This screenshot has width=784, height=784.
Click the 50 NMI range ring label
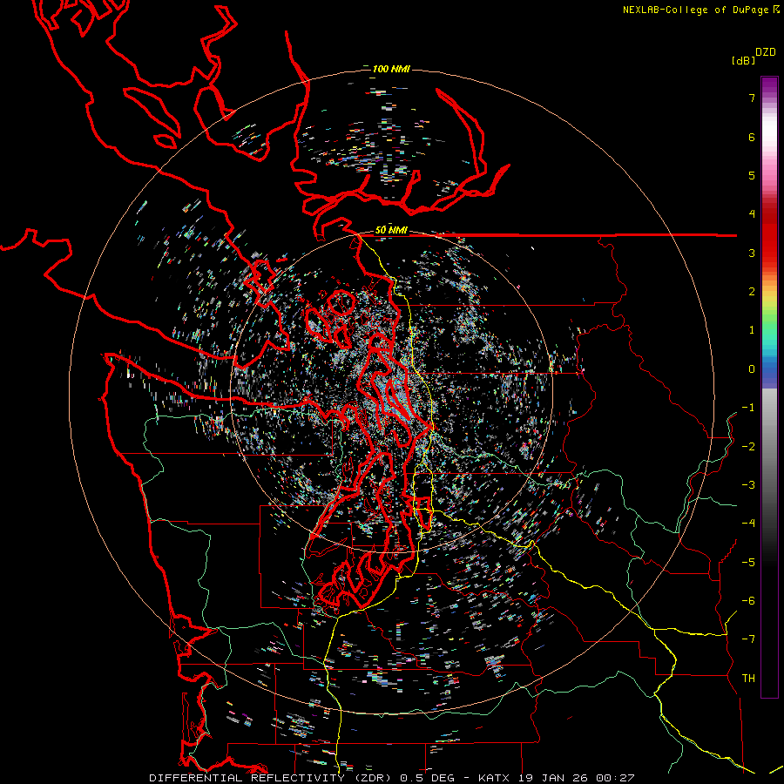click(x=391, y=230)
